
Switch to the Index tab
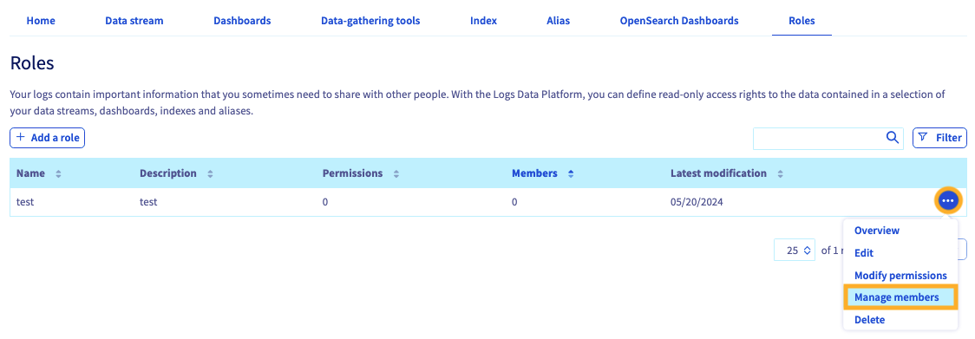tap(484, 21)
